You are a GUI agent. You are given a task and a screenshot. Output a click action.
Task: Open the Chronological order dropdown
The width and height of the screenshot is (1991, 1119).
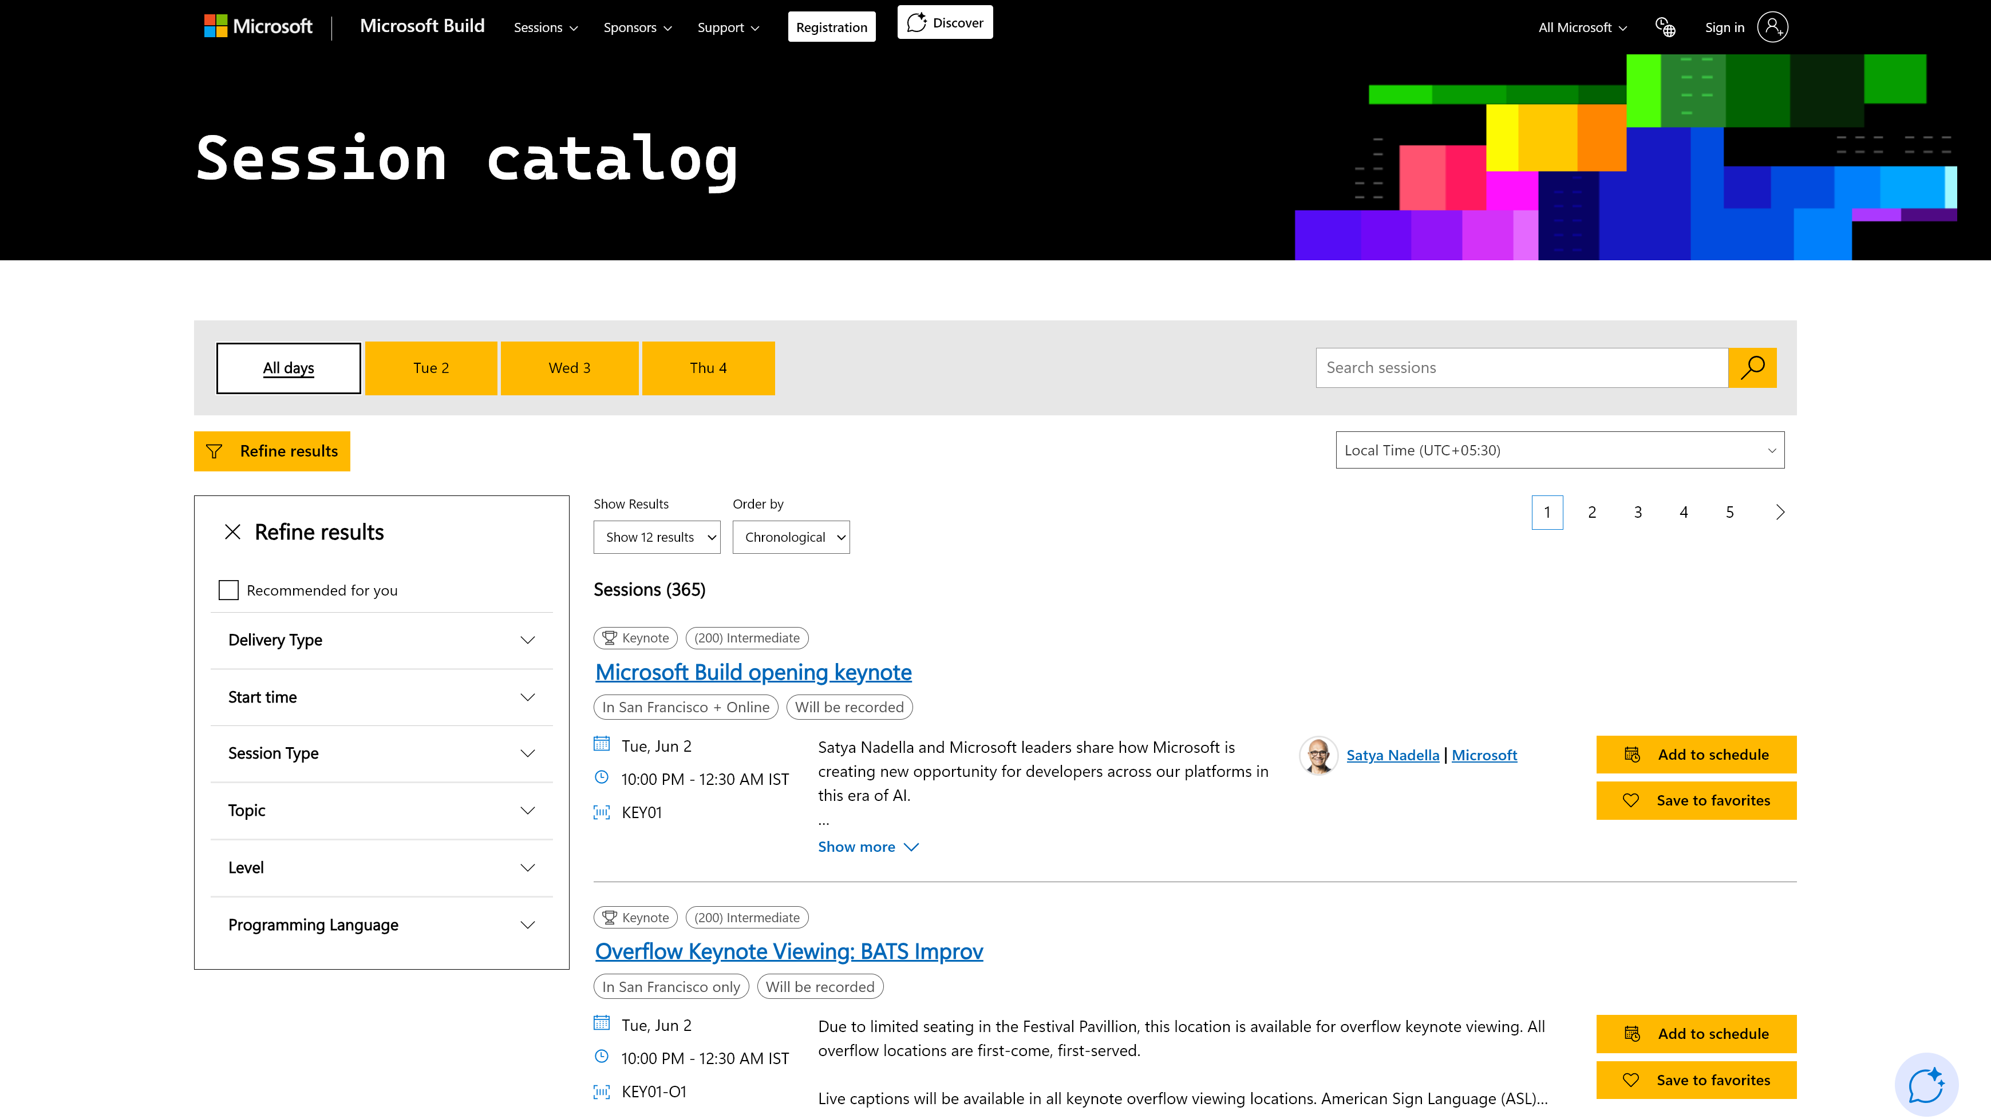point(791,537)
